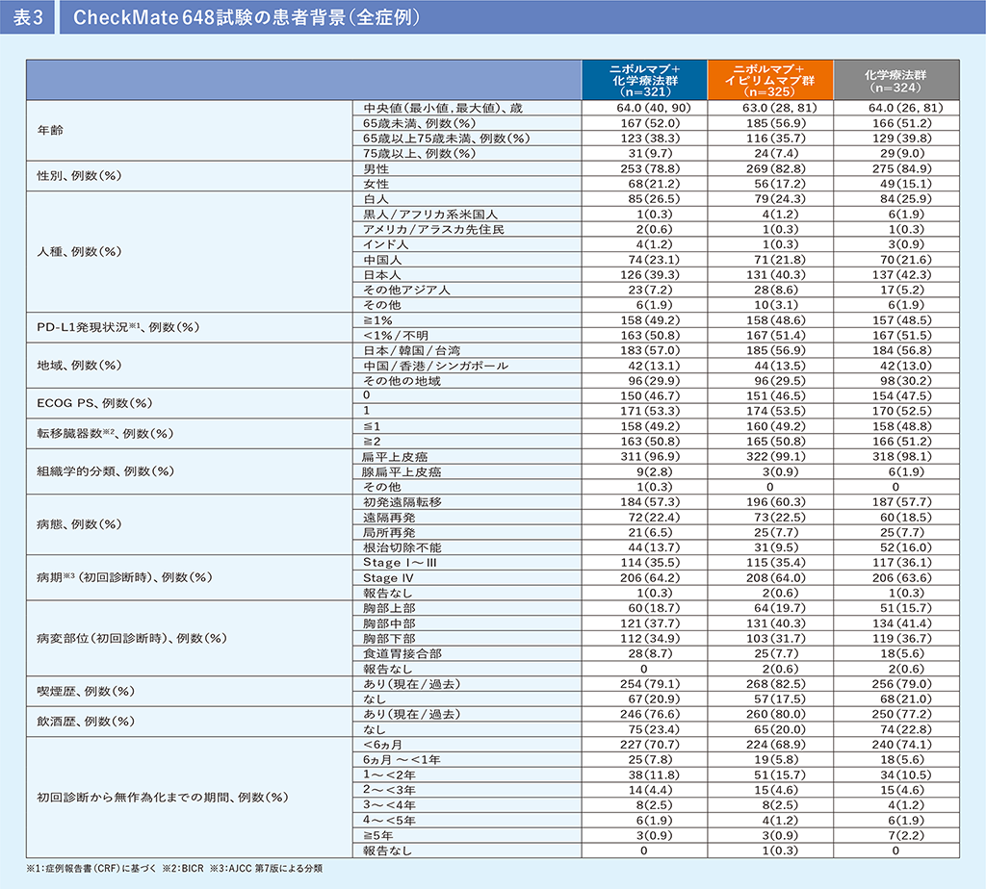
Task: Select the '根治切除不能' row label
Action: point(402,547)
